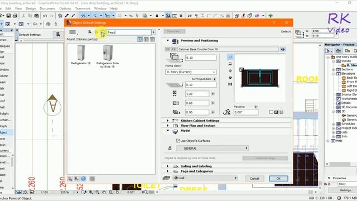This screenshot has height=201, width=357.
Task: Click the 0.90 height field
Action: coord(197,112)
